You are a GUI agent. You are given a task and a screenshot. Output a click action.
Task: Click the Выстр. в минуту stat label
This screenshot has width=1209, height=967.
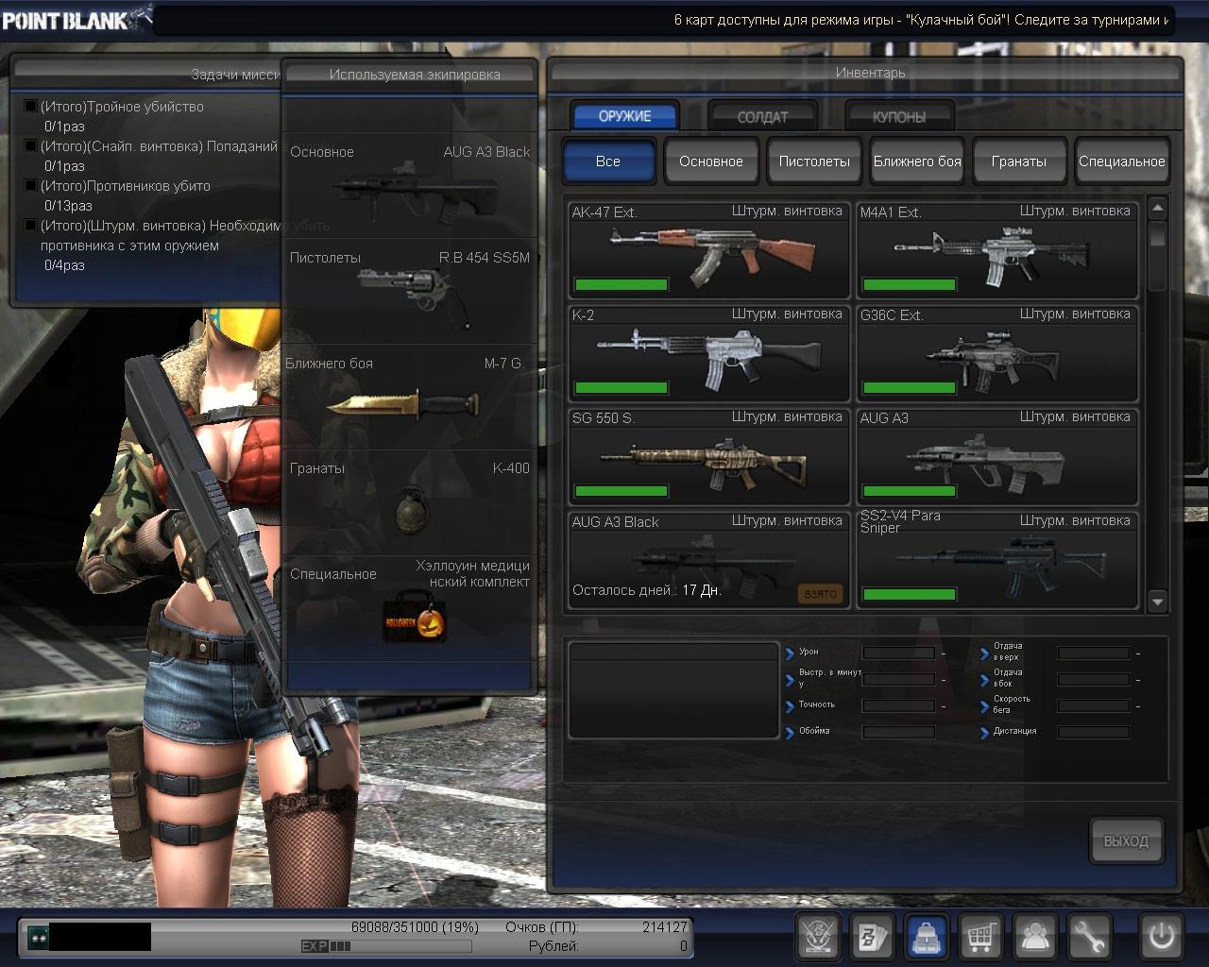click(x=830, y=678)
